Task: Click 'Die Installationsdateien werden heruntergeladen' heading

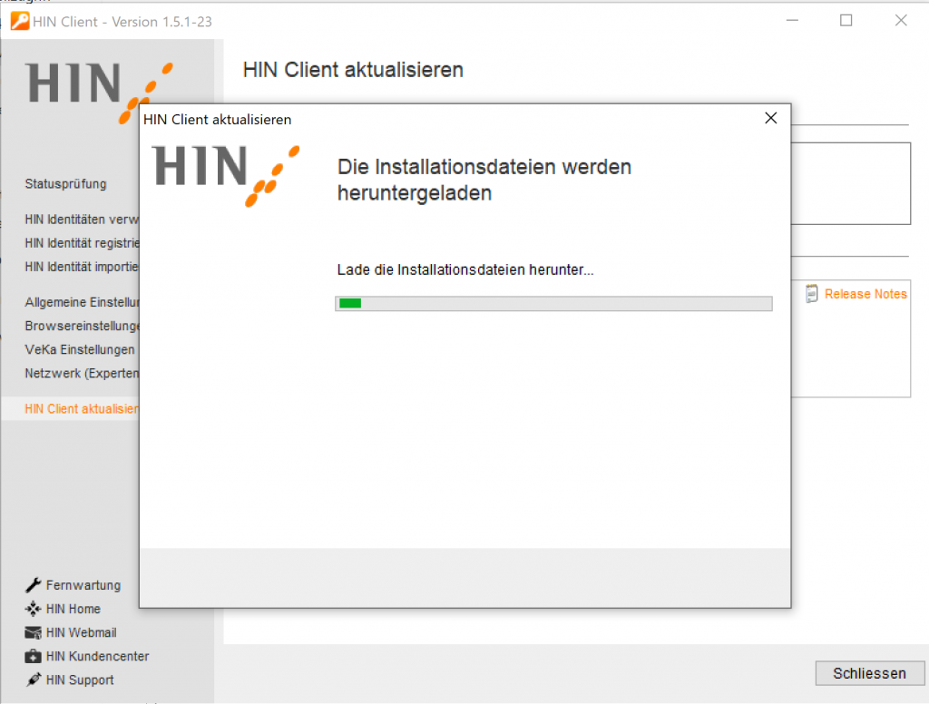Action: pyautogui.click(x=484, y=180)
